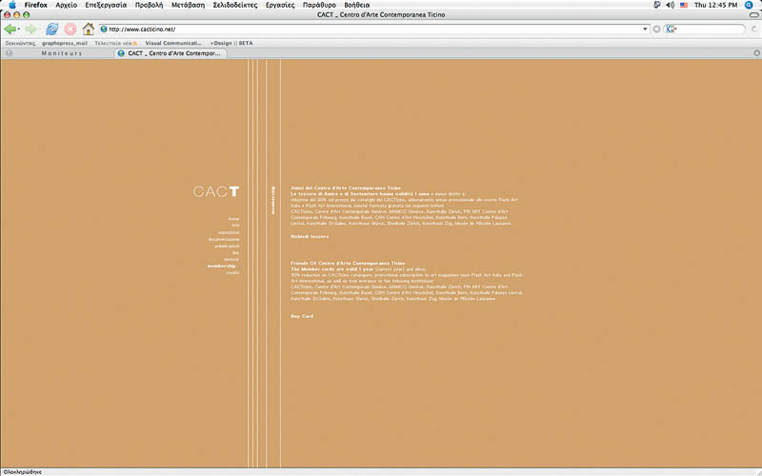
Task: Open the home page via the house icon
Action: click(88, 30)
